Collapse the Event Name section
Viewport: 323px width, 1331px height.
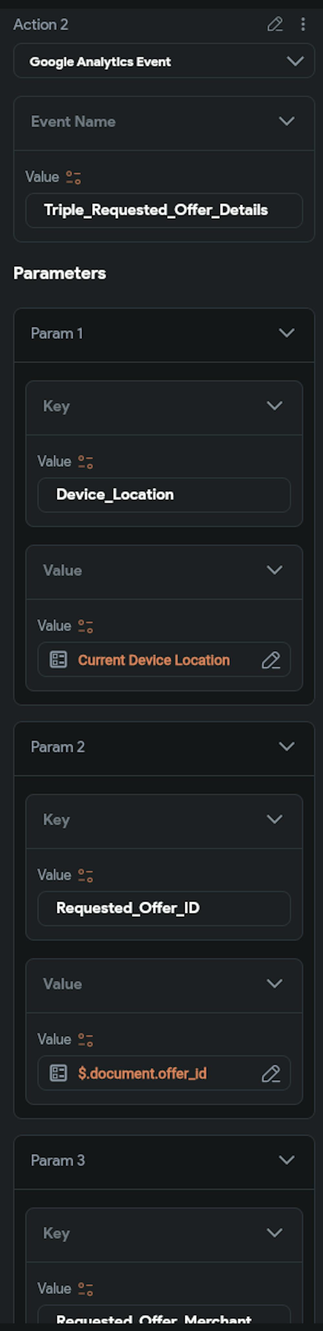tap(287, 121)
